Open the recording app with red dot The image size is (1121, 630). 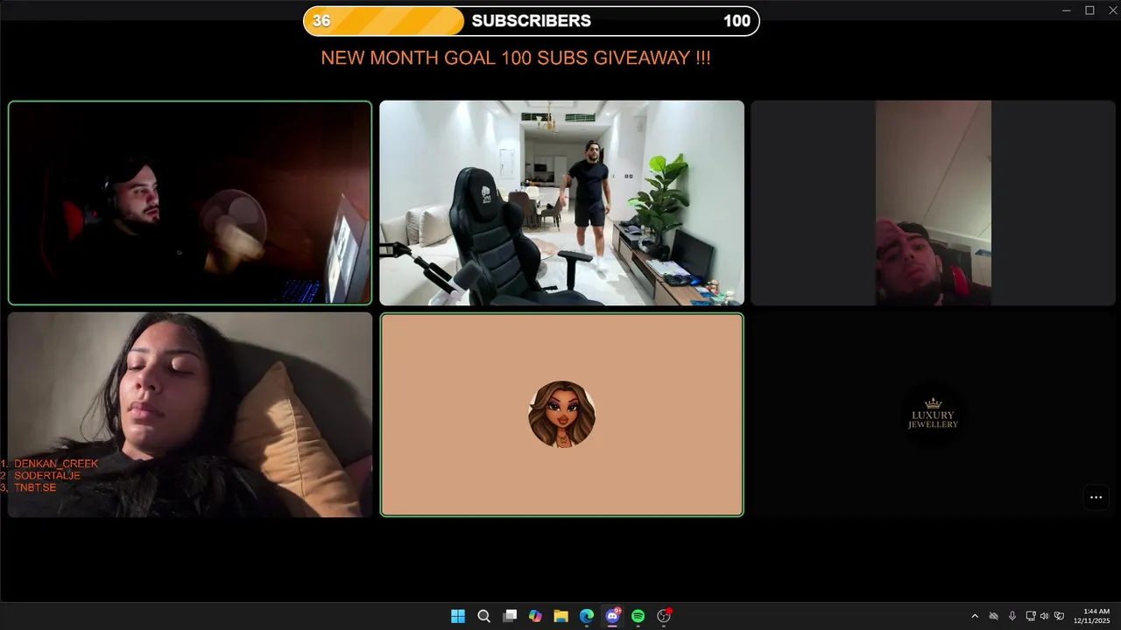tap(664, 616)
